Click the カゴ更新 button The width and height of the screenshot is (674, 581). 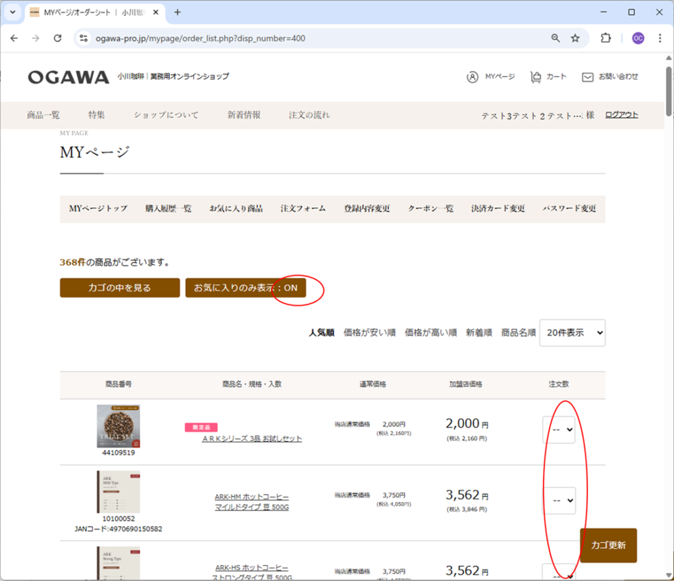(x=608, y=545)
